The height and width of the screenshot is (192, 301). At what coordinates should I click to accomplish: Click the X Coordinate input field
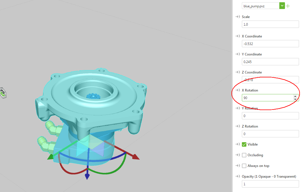coord(270,44)
